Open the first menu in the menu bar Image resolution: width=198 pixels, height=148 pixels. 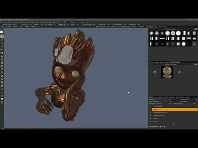pyautogui.click(x=1, y=22)
